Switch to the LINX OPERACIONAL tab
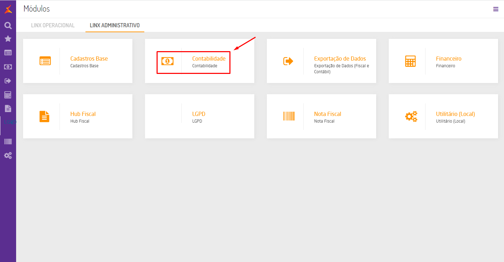This screenshot has height=262, width=504. click(53, 25)
